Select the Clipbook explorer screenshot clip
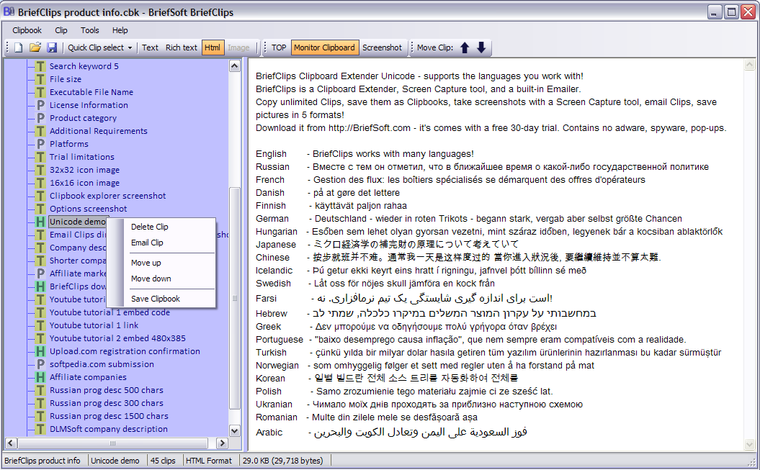 point(107,196)
